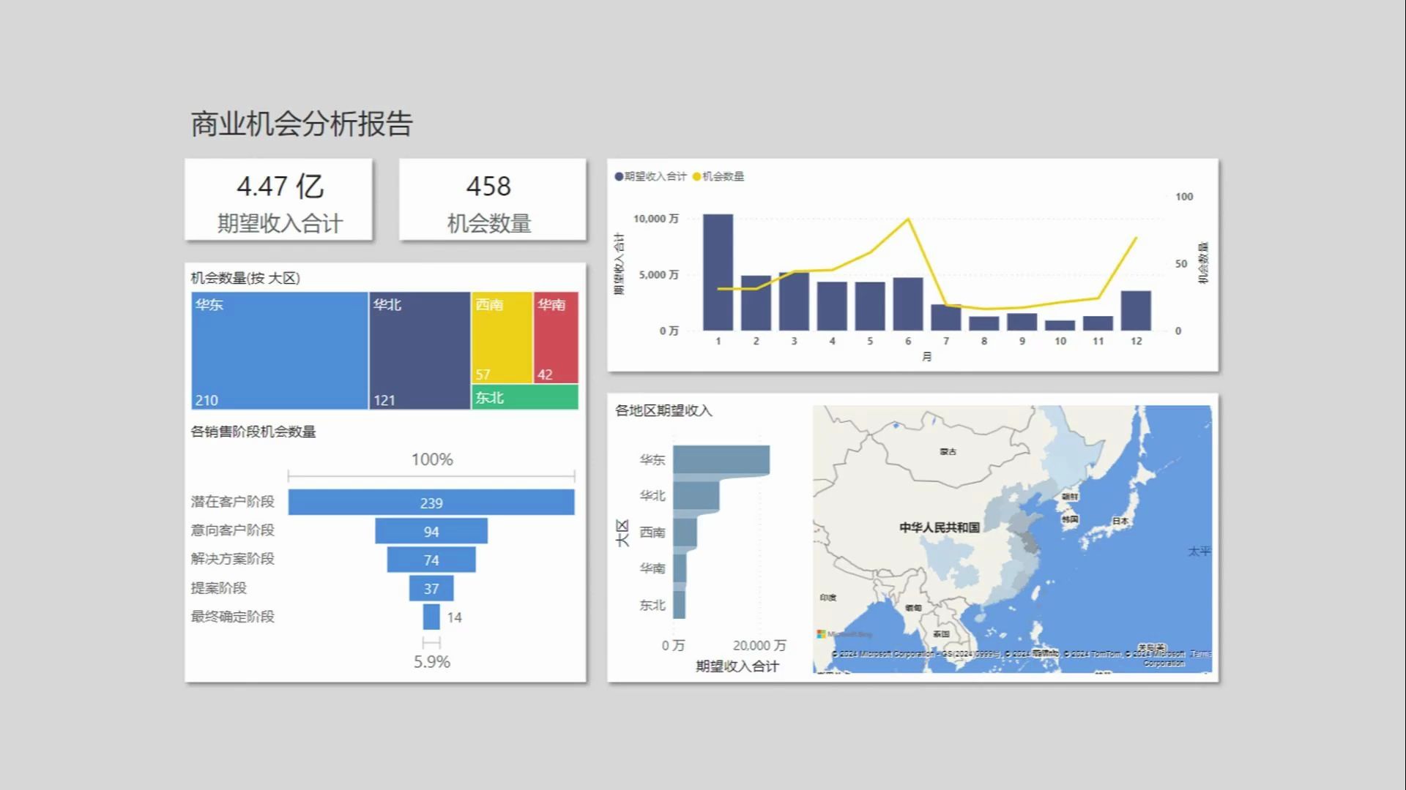Click the 期望收入合计 legend marker

pos(619,176)
